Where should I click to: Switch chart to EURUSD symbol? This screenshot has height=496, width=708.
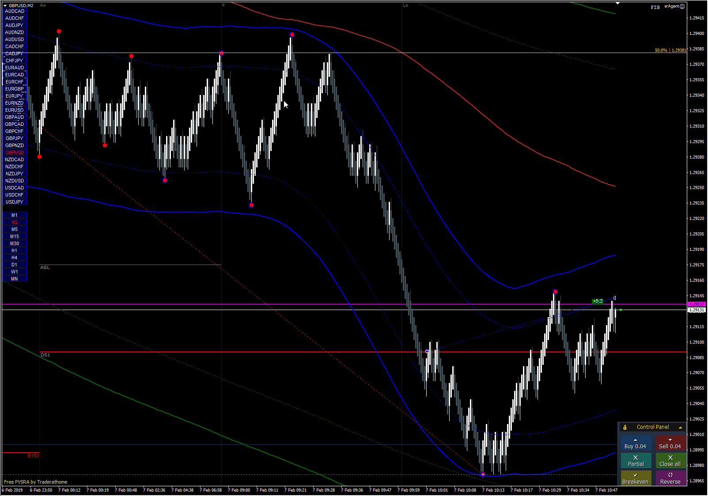point(15,110)
